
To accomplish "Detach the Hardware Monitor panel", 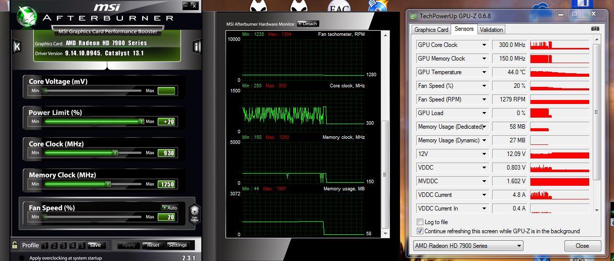I will [308, 23].
